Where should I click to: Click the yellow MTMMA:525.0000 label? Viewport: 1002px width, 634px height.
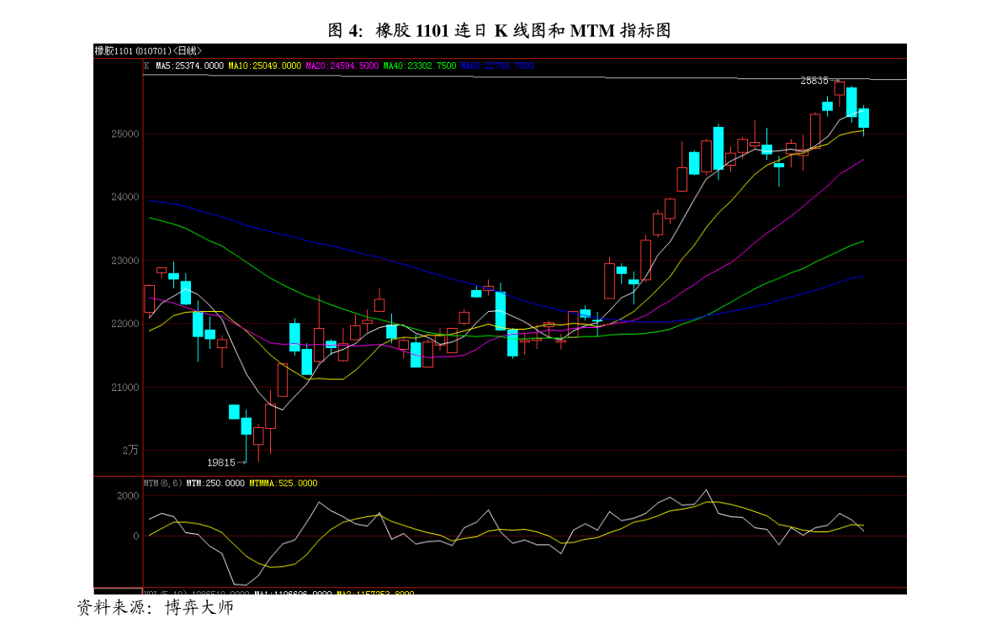point(283,483)
